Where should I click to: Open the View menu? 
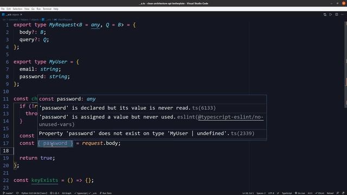[27, 9]
